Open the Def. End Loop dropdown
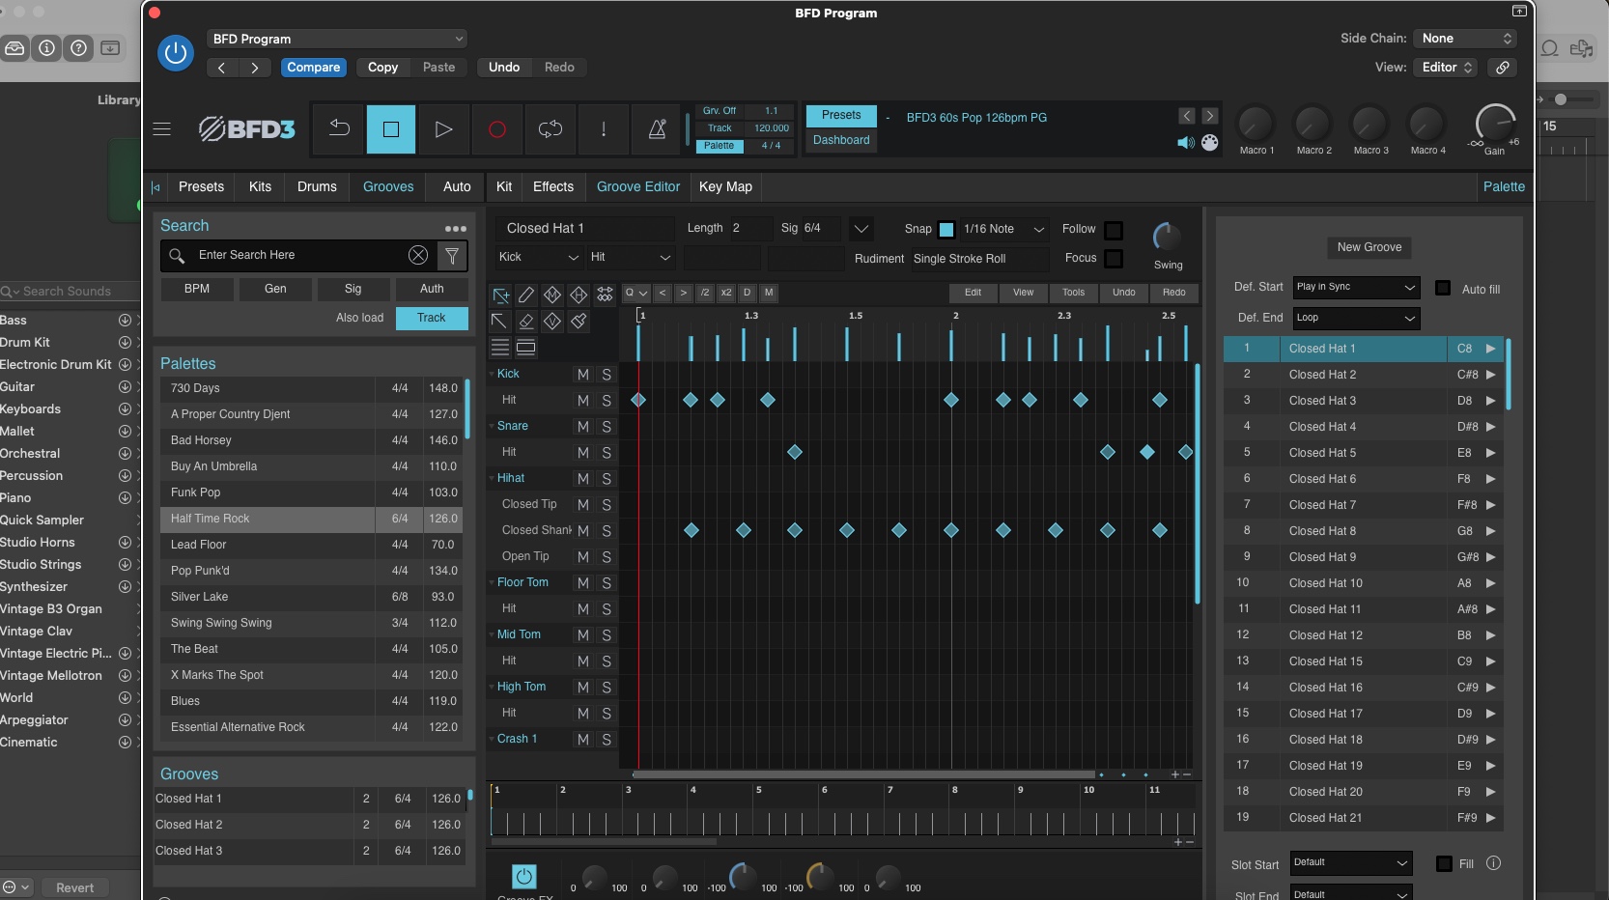The image size is (1609, 900). (x=1356, y=318)
